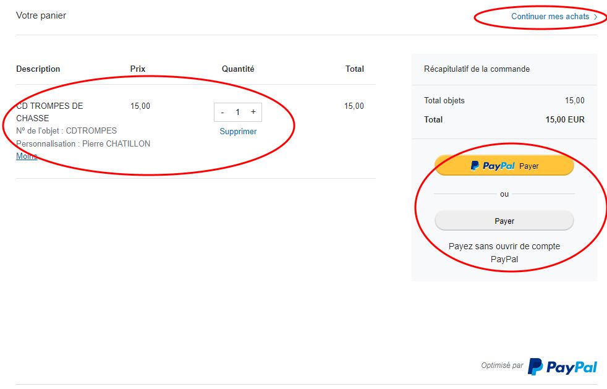The height and width of the screenshot is (389, 607).
Task: Click the Récapitulatif de la commande heading
Action: pos(477,69)
